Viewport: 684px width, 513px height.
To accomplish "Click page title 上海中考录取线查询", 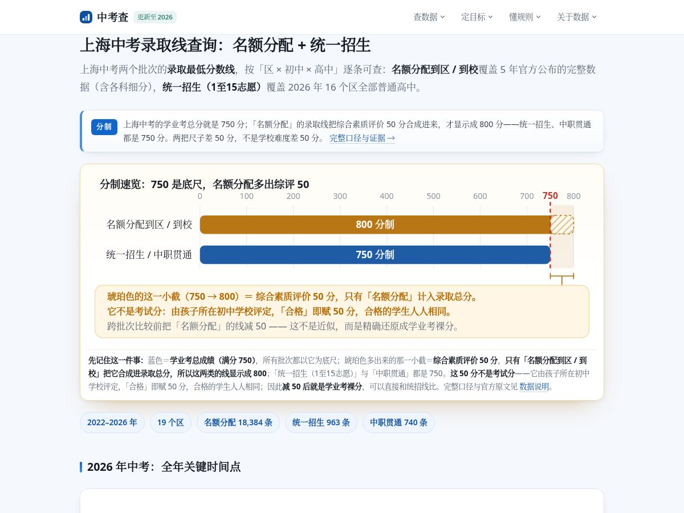I will click(x=226, y=45).
